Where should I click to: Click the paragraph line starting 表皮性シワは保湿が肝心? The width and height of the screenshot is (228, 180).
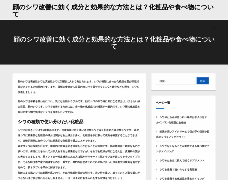point(79,146)
